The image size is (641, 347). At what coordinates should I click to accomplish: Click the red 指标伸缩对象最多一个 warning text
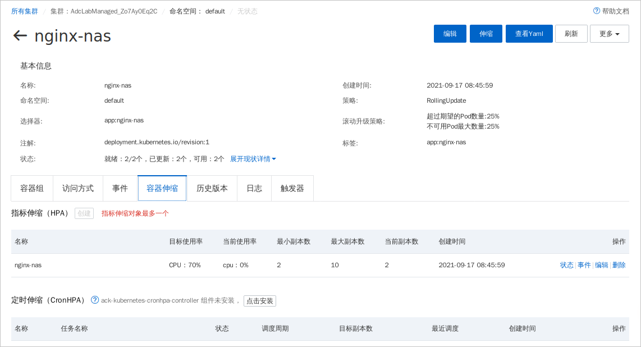(x=135, y=213)
